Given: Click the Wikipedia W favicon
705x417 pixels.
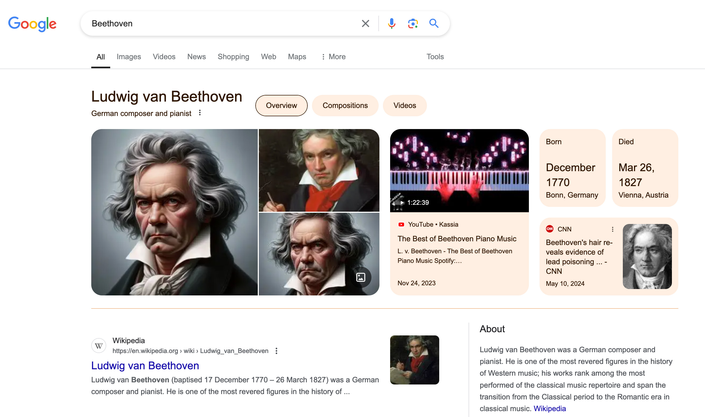Looking at the screenshot, I should click(99, 345).
